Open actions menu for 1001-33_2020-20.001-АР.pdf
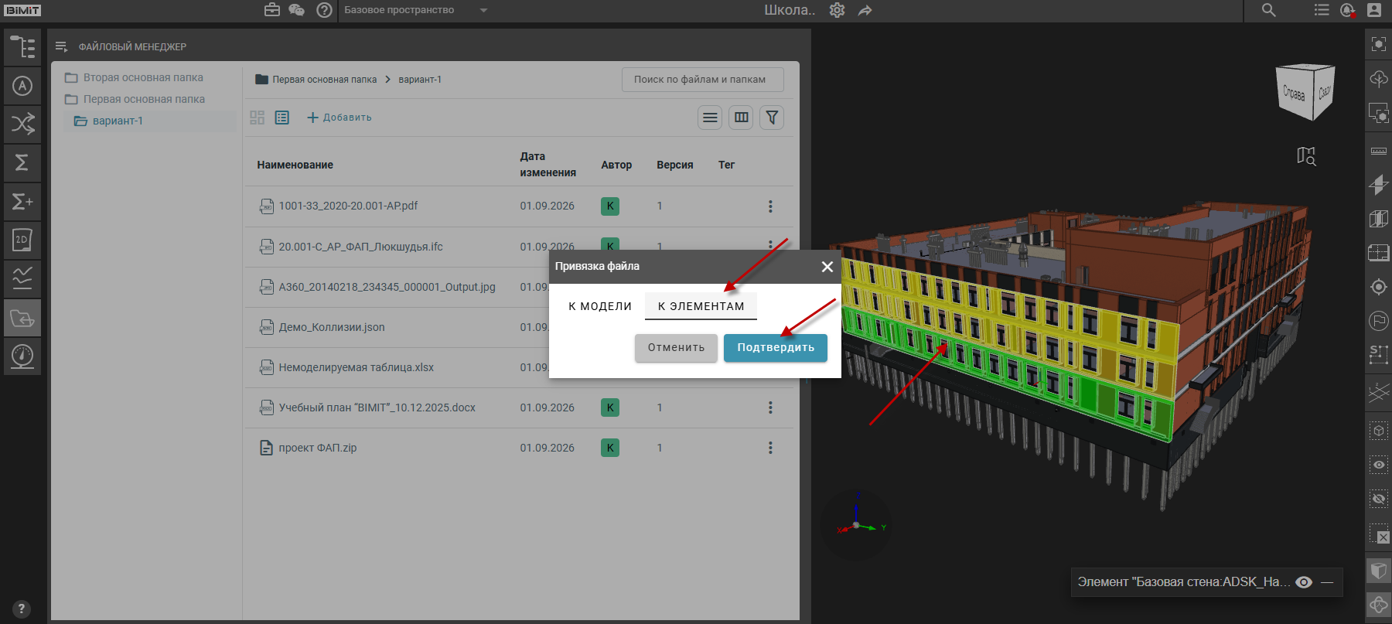 [770, 206]
